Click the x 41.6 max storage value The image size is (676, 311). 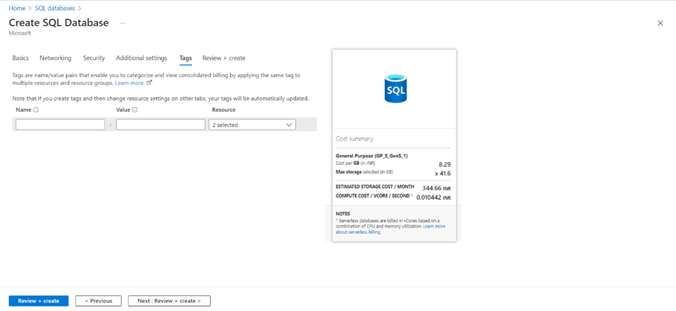pos(443,173)
